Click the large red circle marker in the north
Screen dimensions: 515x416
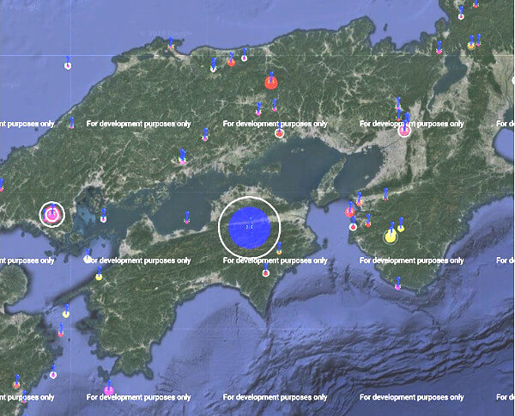(271, 83)
